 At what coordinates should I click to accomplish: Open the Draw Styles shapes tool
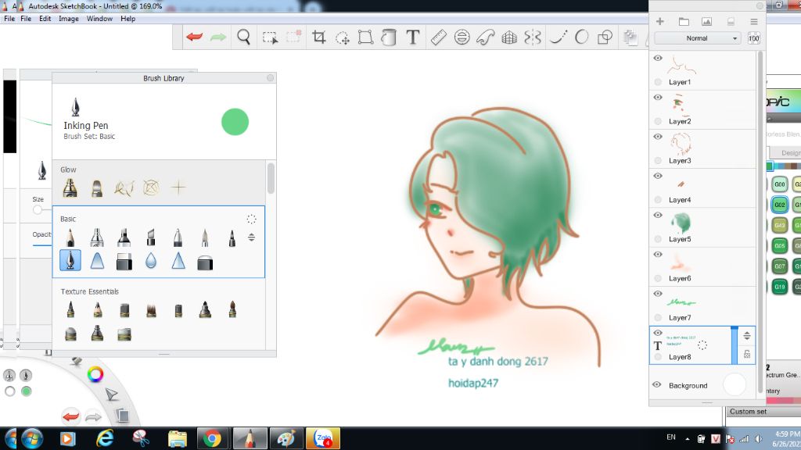pyautogui.click(x=605, y=37)
